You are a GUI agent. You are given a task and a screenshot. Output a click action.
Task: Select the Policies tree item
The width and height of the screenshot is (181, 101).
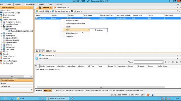pyautogui.click(x=5, y=52)
